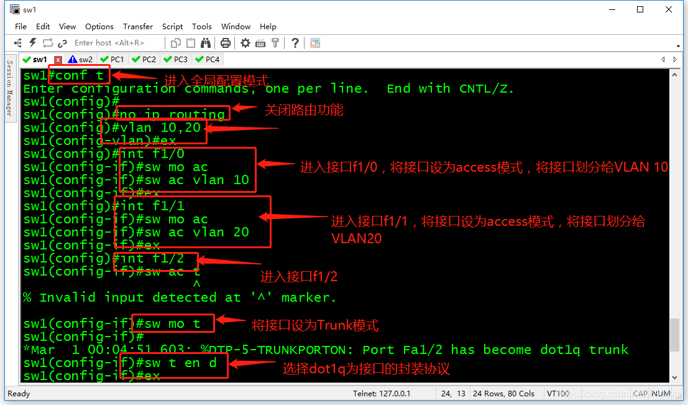Screen dimensions: 688x405
Task: Click the 'Enter configuration commands' terminal line
Action: click(x=268, y=88)
